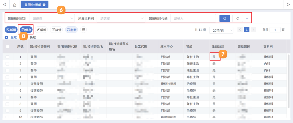Collapse tabs with left double-chevron icon
293x123 pixels.
(x=5, y=5)
